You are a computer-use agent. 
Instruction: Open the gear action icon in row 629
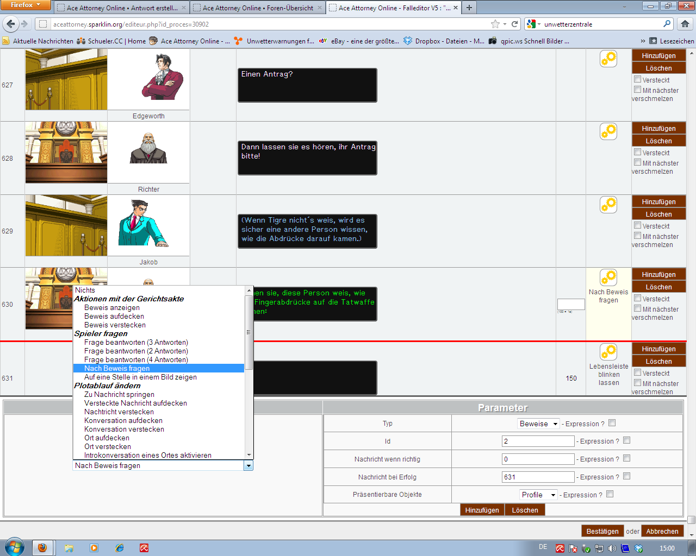pos(608,205)
